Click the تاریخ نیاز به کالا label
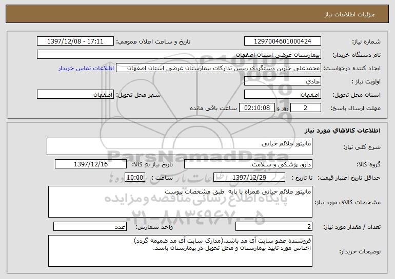 pyautogui.click(x=152, y=165)
